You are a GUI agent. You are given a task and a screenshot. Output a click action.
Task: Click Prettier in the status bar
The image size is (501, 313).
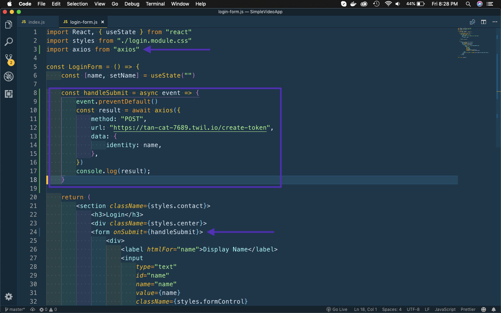468,310
